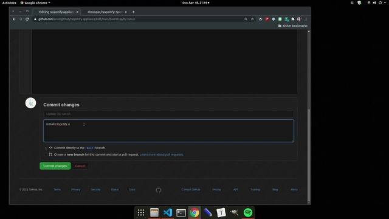Open the About footer link

click(294, 189)
